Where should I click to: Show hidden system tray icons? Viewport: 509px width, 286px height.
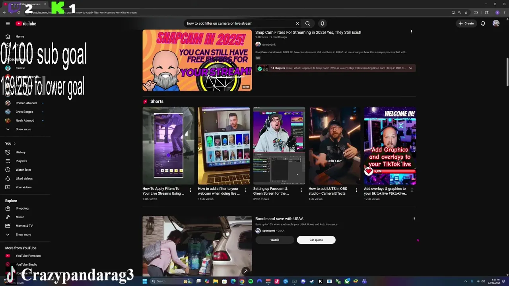click(466, 281)
